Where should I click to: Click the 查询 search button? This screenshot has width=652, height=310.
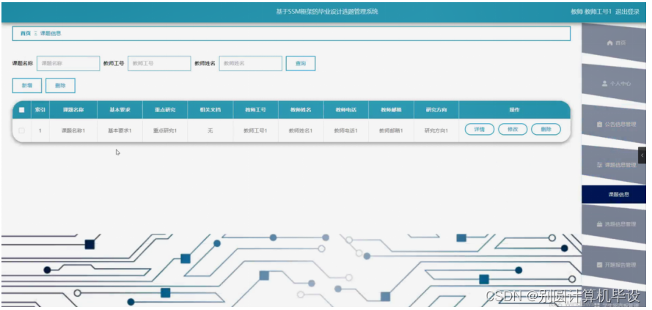pos(300,64)
